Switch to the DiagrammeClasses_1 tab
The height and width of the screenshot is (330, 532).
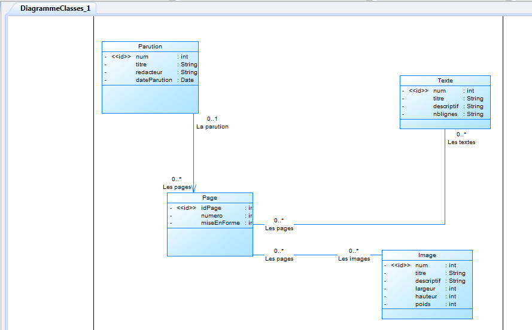[x=54, y=8]
